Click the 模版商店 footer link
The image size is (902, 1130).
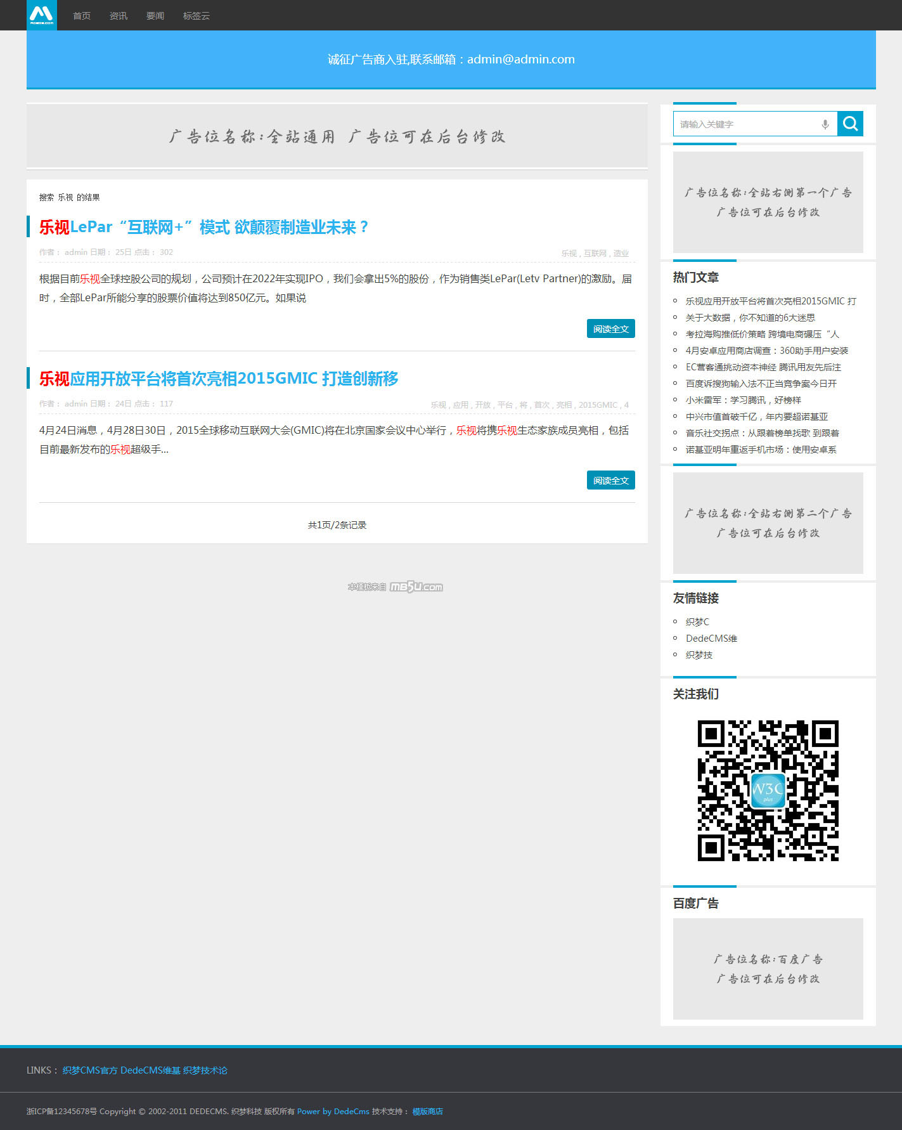click(x=427, y=1112)
